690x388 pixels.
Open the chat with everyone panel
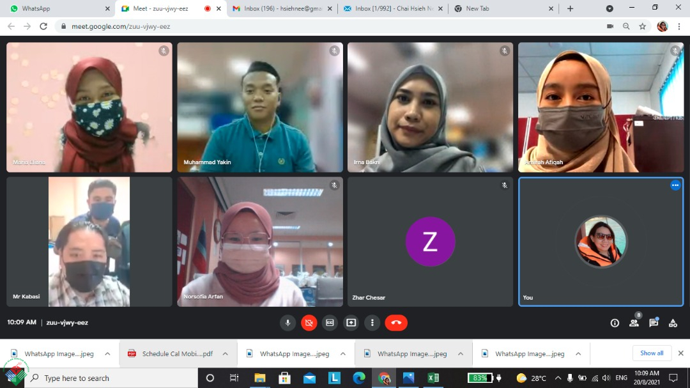pyautogui.click(x=654, y=323)
